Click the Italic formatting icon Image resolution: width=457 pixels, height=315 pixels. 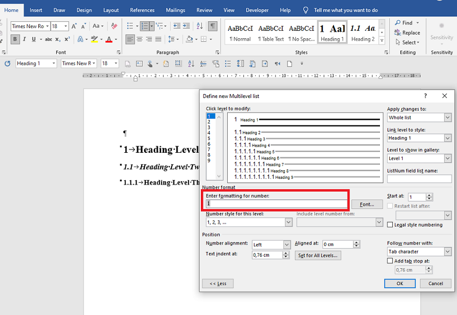[x=24, y=39]
